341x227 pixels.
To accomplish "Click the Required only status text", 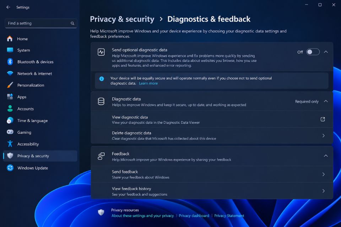I will click(x=307, y=101).
